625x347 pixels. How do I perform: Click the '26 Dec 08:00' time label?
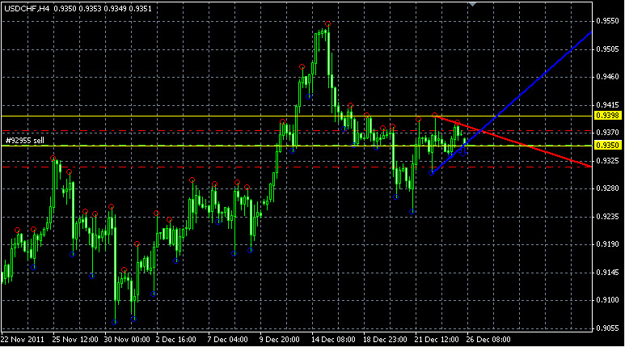click(x=488, y=340)
